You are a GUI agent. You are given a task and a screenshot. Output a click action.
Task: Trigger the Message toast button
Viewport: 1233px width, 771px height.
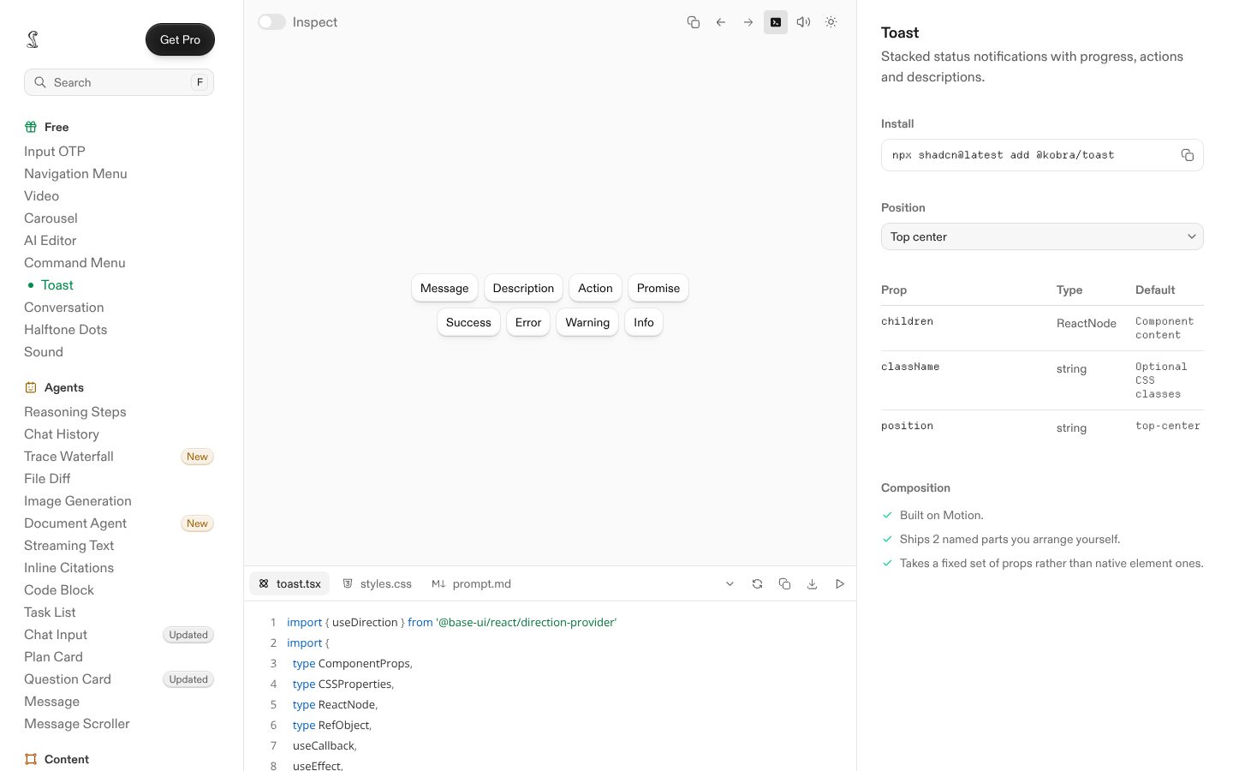pos(444,288)
